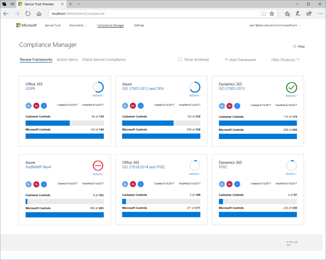Click the Help info icon near top right
This screenshot has height=260, width=326.
coord(294,46)
